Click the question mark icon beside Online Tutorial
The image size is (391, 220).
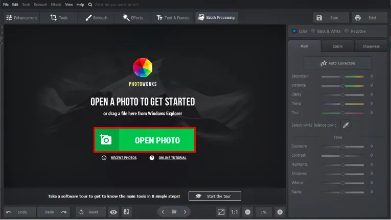coord(152,158)
